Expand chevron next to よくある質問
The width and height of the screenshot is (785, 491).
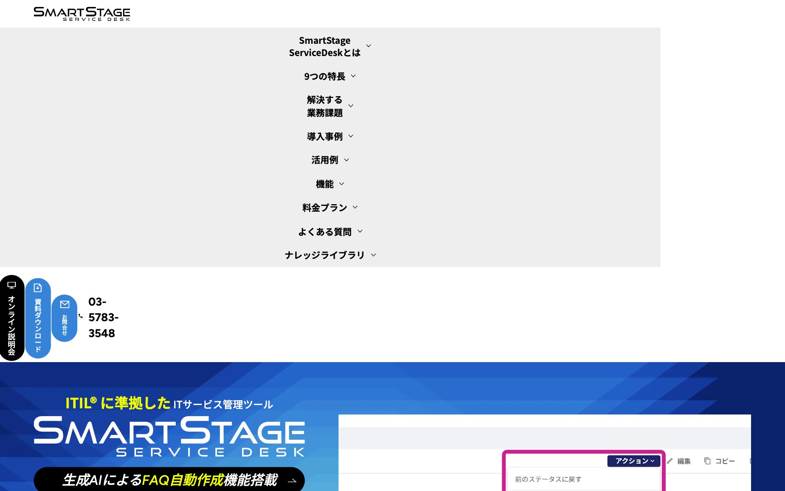point(360,231)
